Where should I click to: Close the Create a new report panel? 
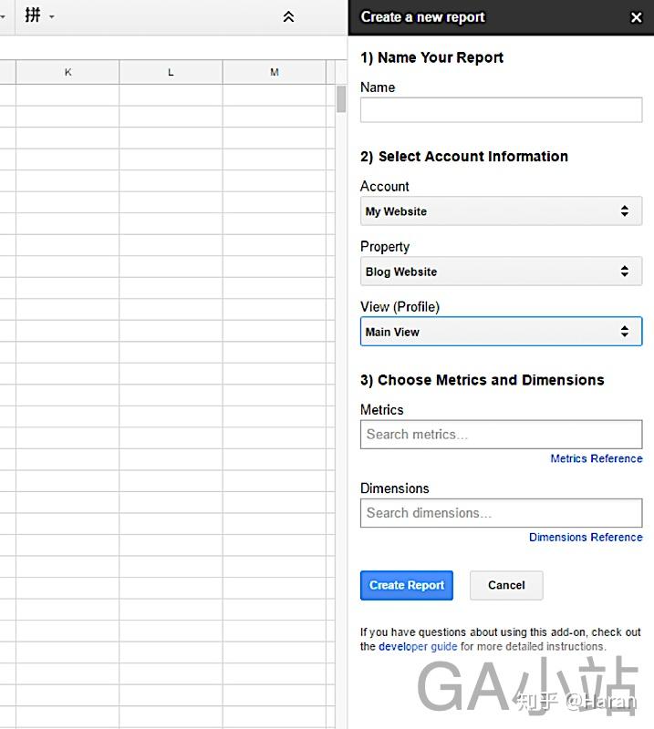pos(636,17)
